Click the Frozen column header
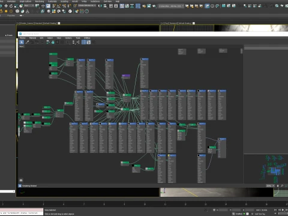Viewport: 288px width, 216px height. click(x=9, y=35)
